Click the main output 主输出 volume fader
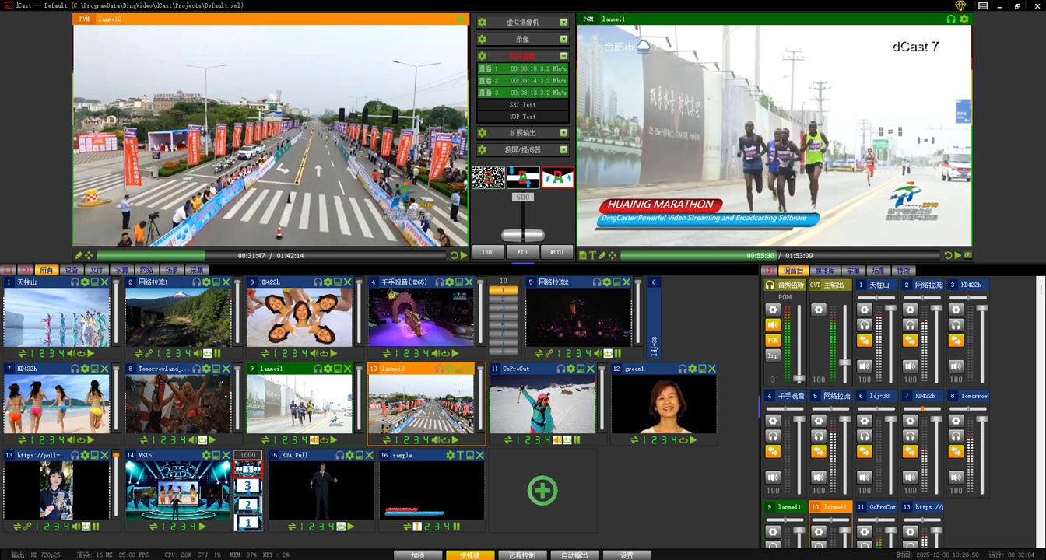Screen dimensions: 1046x560 tap(844, 362)
